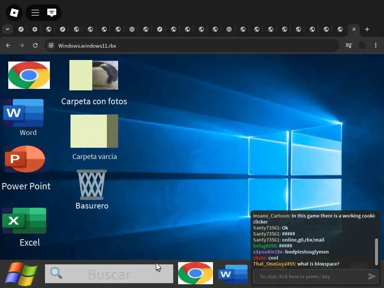Open Chrome from the taskbar
Screen dimensions: 384x288
195,273
